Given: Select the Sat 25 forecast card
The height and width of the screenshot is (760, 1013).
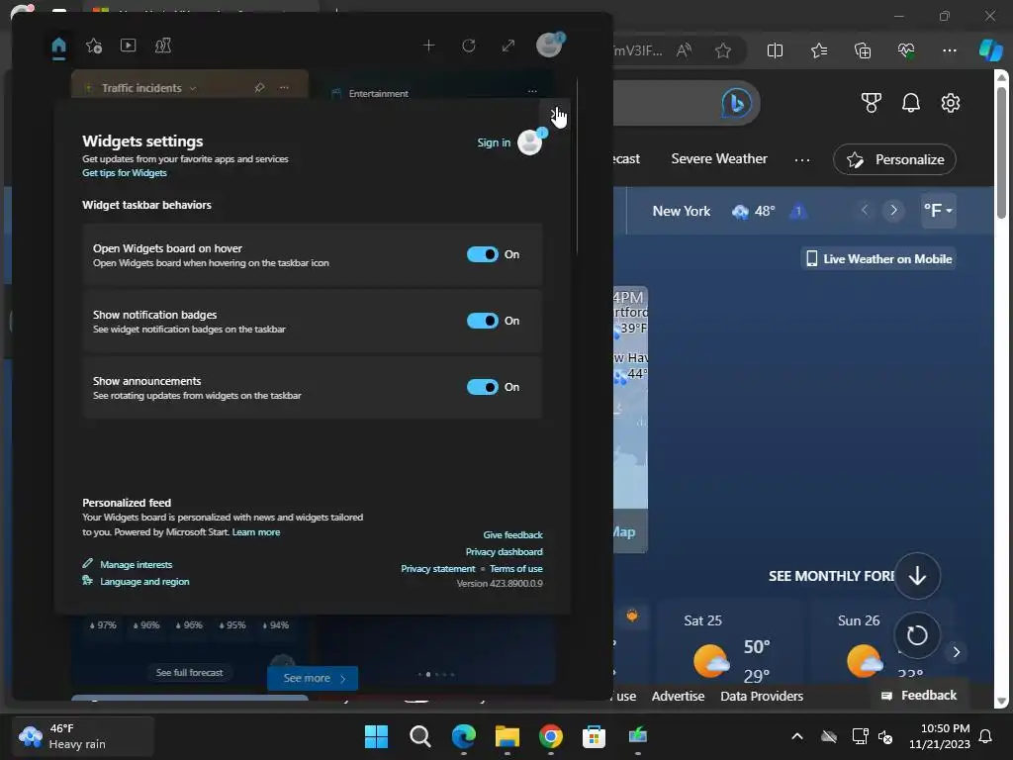Looking at the screenshot, I should tap(729, 641).
